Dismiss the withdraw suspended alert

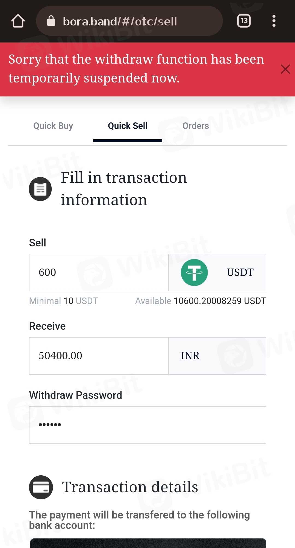tap(285, 69)
